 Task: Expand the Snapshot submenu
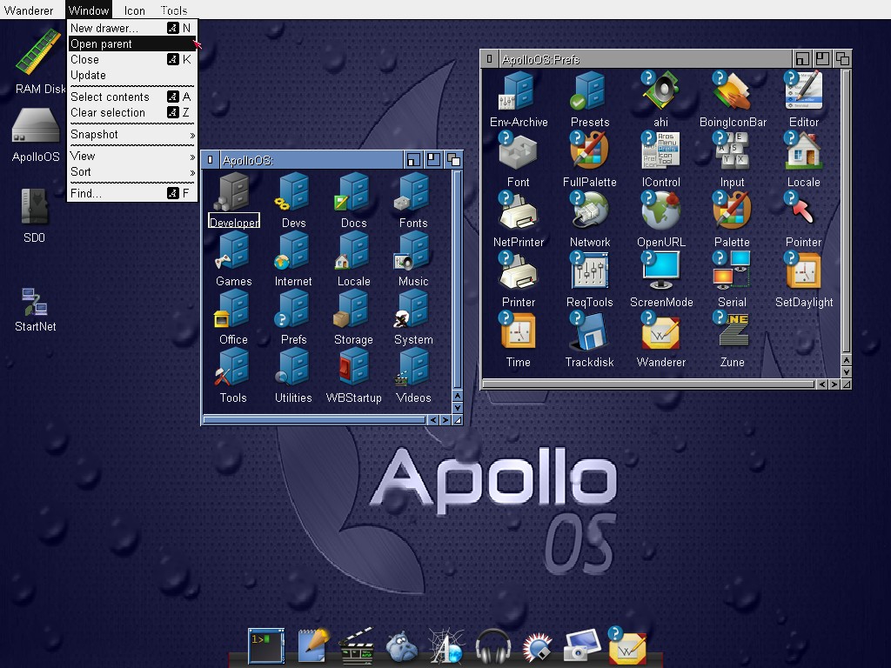[132, 135]
